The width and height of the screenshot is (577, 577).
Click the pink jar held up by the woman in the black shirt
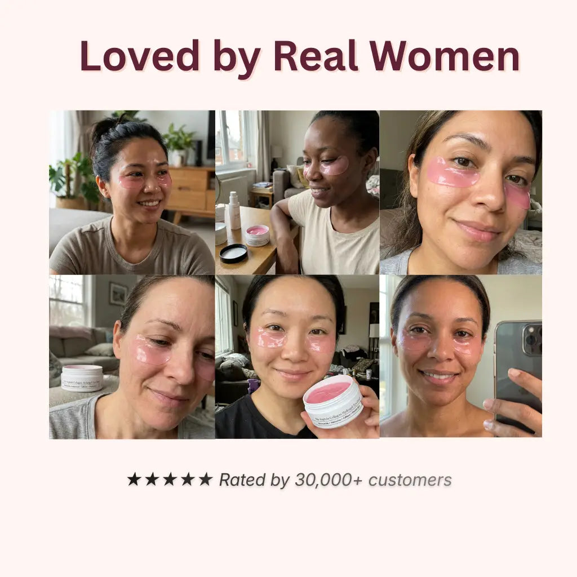334,401
